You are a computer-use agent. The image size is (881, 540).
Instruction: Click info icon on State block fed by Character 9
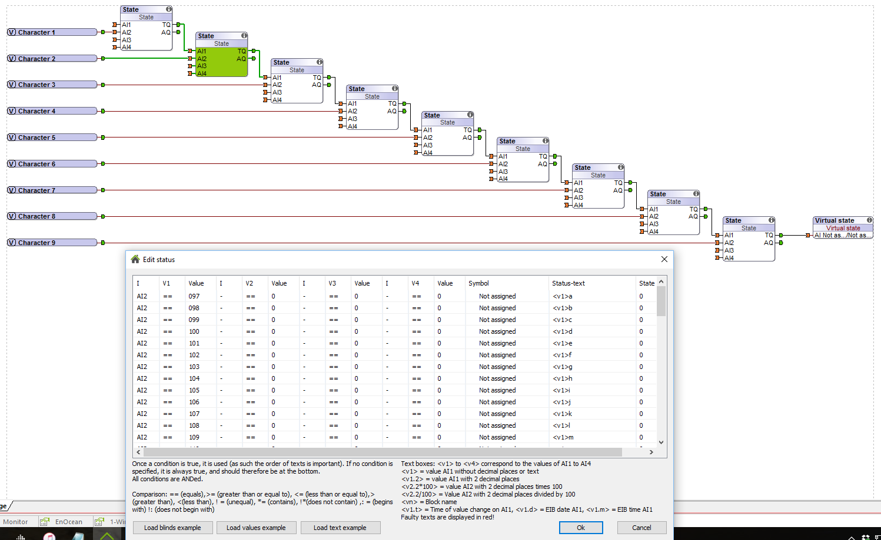click(x=771, y=220)
